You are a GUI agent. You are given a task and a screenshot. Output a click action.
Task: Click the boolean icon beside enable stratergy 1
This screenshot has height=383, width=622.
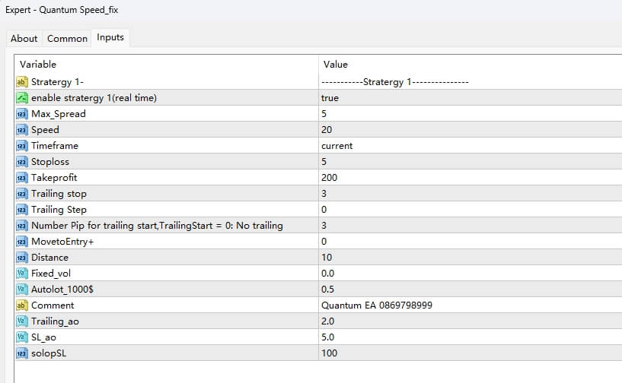click(x=21, y=98)
